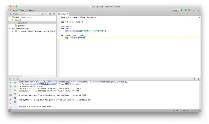This screenshot has height=124, width=209.
Task: Place the cursor on the 'app = Flask(__name__)' line
Action: [x=72, y=22]
